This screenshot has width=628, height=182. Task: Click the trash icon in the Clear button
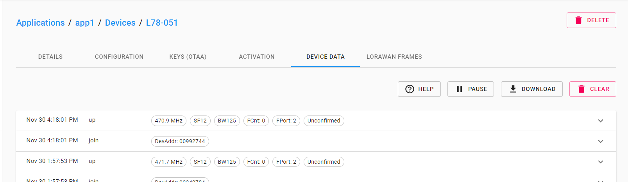[581, 89]
